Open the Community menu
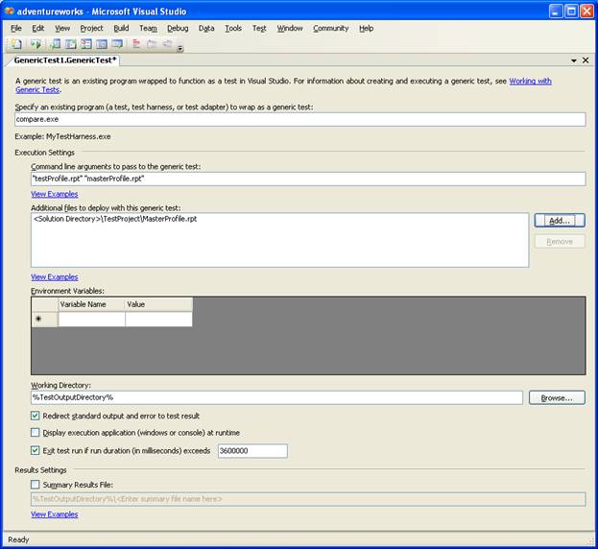The width and height of the screenshot is (598, 549). click(330, 28)
